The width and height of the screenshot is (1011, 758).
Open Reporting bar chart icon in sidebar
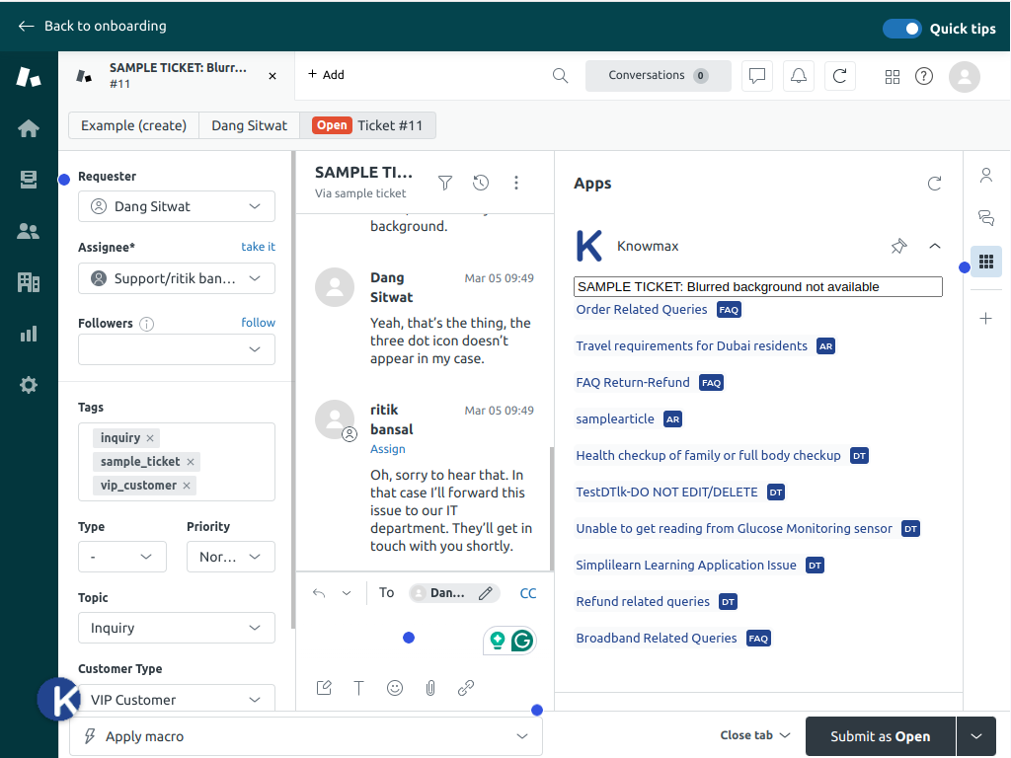29,334
